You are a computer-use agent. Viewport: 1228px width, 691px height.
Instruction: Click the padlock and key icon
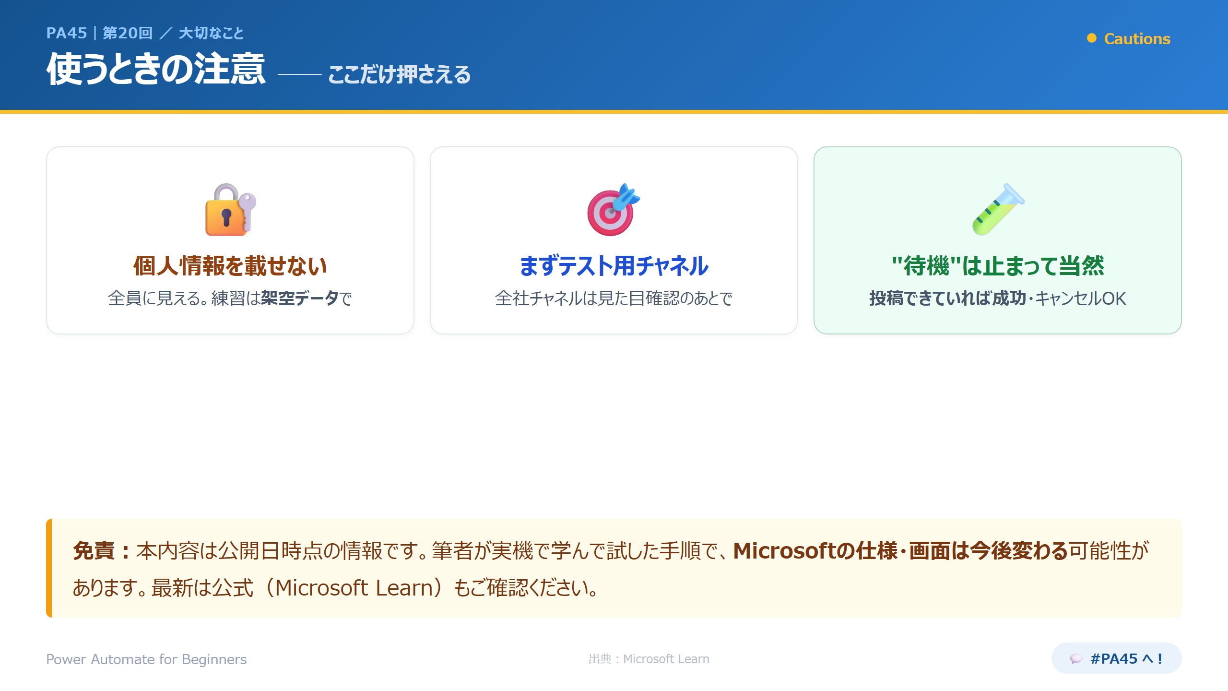coord(230,210)
